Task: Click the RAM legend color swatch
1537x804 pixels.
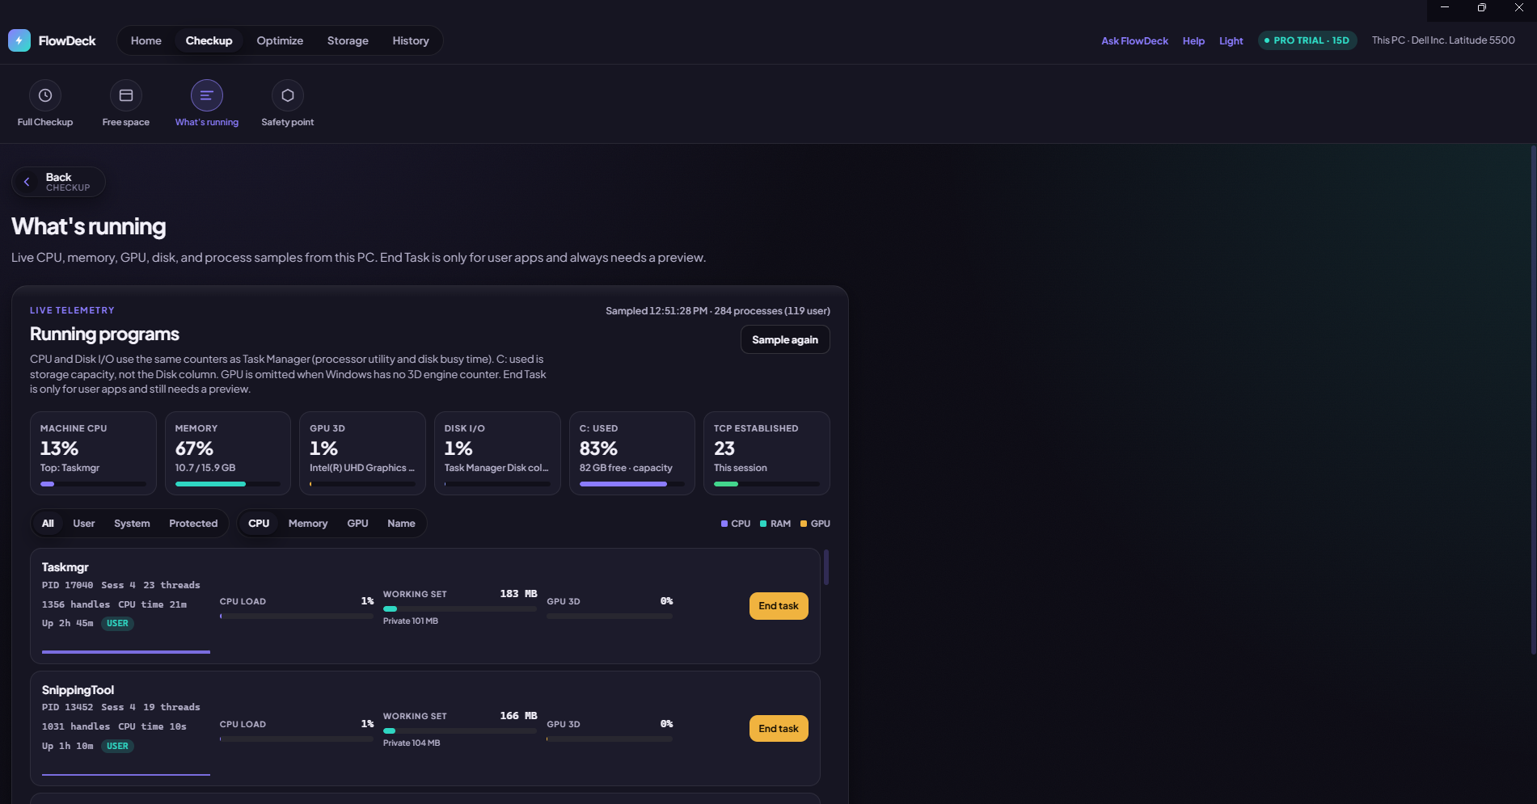Action: (x=763, y=524)
